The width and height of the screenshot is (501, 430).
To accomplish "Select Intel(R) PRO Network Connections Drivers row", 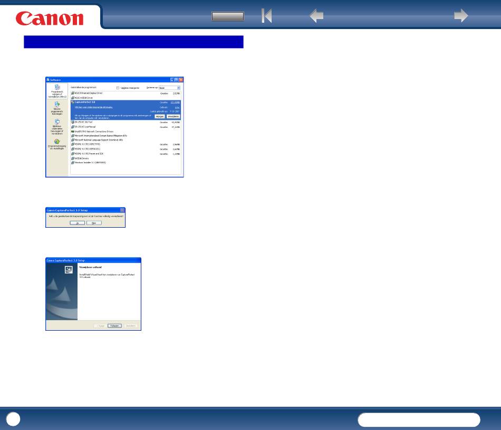I will [x=126, y=132].
